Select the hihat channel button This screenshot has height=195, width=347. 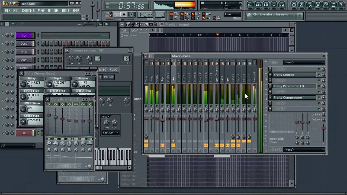24,52
